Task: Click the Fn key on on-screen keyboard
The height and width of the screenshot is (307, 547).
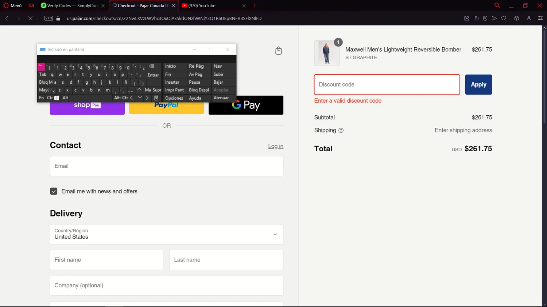Action: [41, 98]
